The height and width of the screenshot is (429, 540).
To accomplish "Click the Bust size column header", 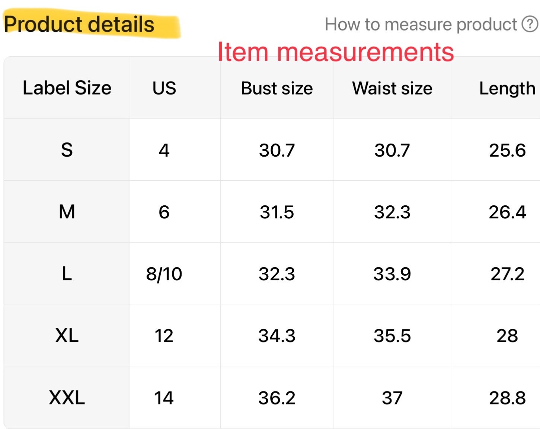I will (x=277, y=88).
